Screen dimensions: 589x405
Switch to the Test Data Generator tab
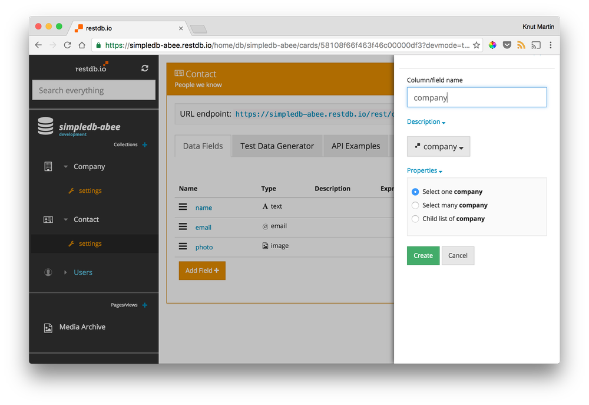coord(277,146)
